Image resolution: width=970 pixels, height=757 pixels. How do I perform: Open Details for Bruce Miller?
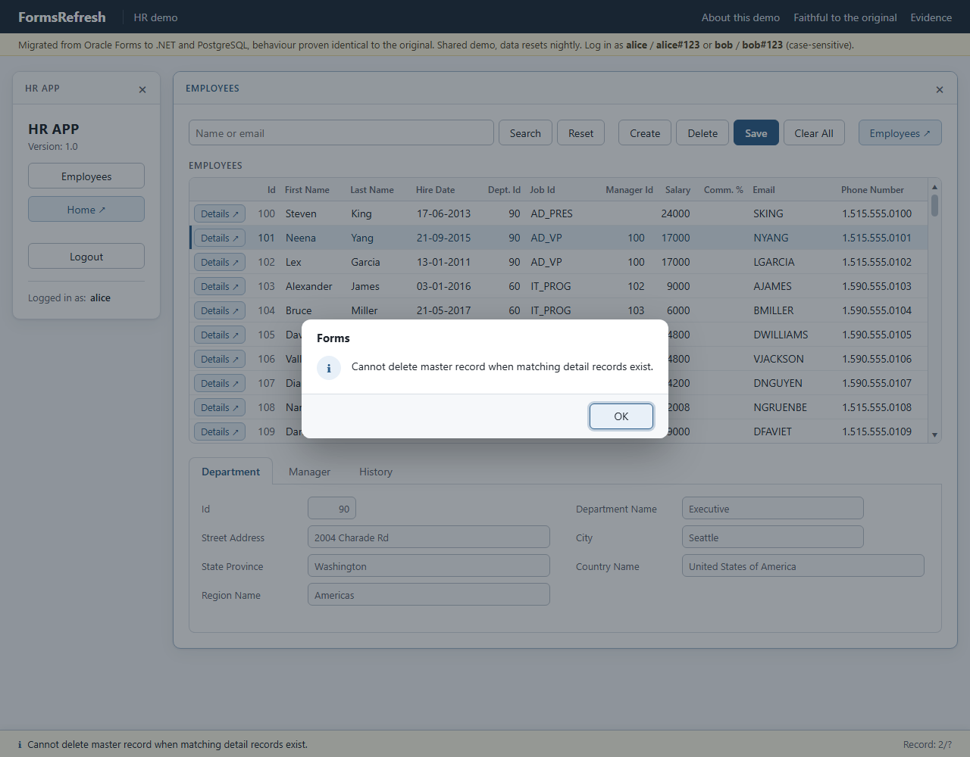pyautogui.click(x=220, y=311)
